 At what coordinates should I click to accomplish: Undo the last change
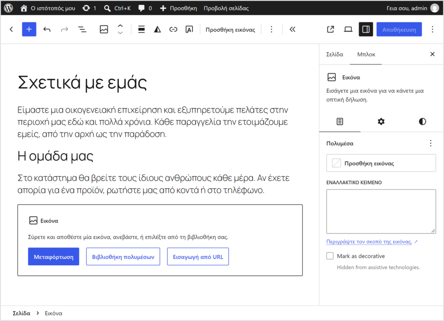point(47,29)
